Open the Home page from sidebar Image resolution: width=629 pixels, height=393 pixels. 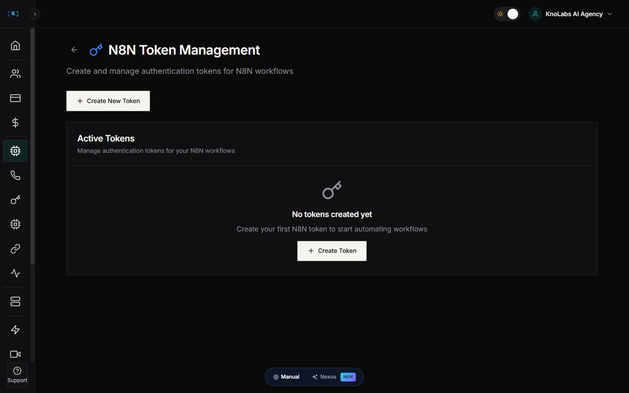(x=15, y=45)
